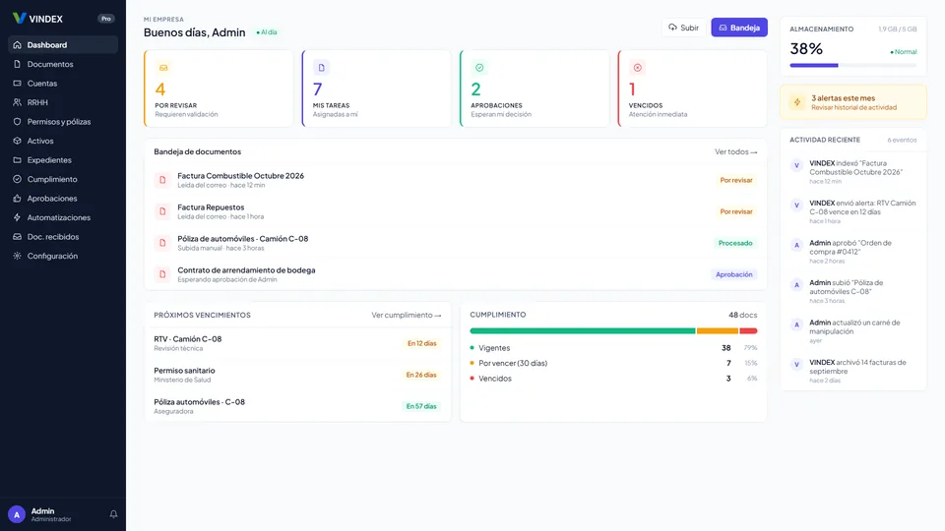The image size is (945, 531).
Task: Click the Doc. recibidos inbox icon
Action: click(x=17, y=237)
